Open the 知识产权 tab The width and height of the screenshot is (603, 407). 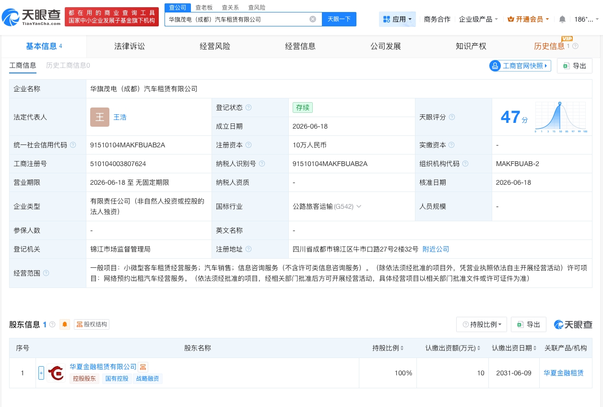click(x=471, y=46)
